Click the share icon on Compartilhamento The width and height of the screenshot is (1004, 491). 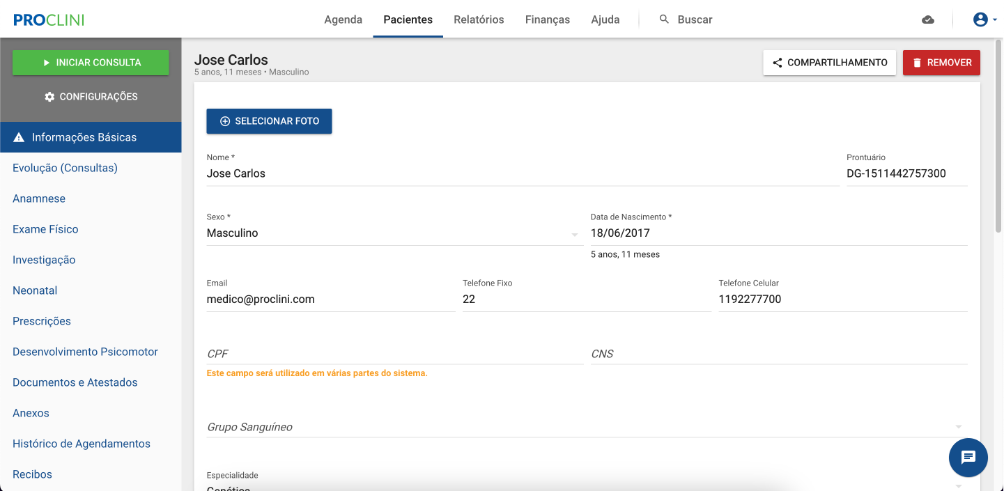click(x=778, y=63)
